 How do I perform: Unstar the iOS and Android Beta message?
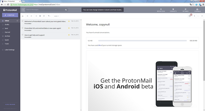click(x=69, y=28)
